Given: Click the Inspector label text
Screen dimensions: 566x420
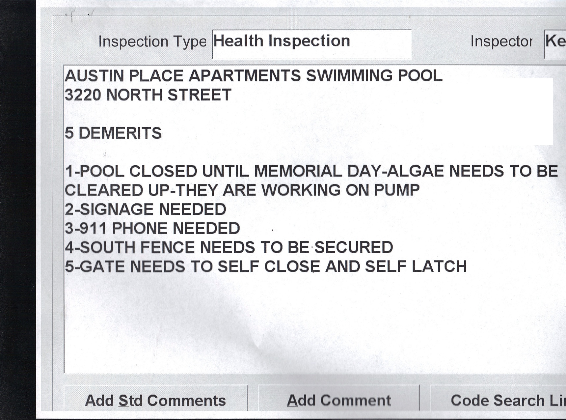Looking at the screenshot, I should [501, 42].
